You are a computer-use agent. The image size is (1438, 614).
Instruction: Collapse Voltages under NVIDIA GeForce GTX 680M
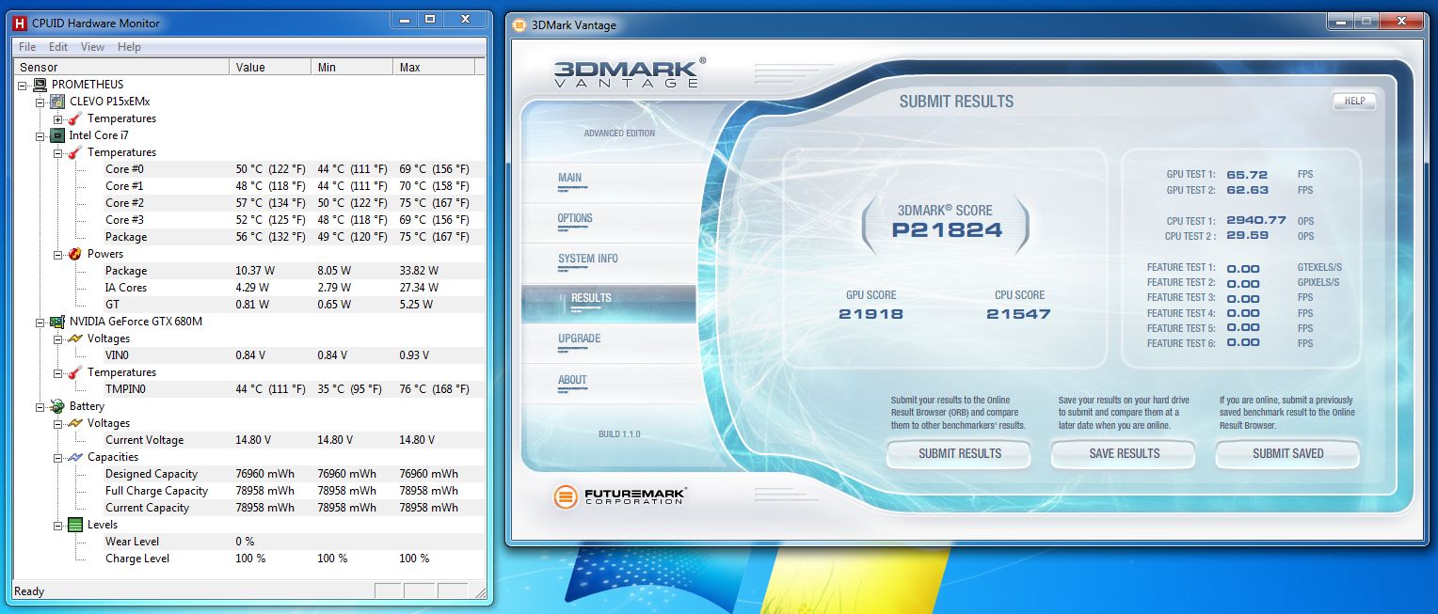click(58, 338)
